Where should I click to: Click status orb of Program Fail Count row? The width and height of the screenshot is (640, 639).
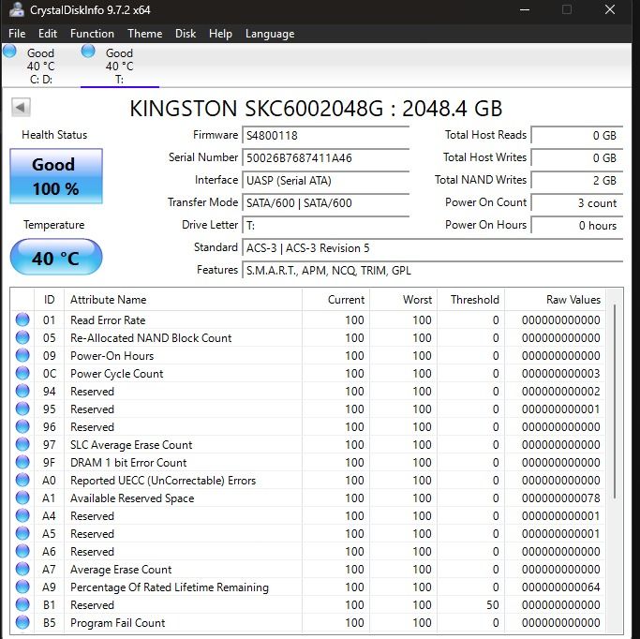(22, 622)
